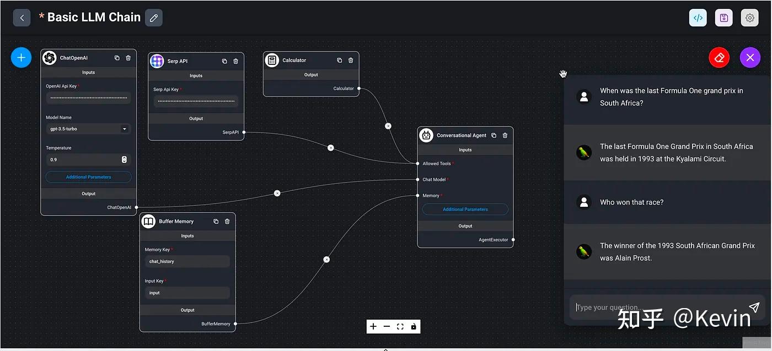Open the chatflow settings gear

tap(749, 17)
